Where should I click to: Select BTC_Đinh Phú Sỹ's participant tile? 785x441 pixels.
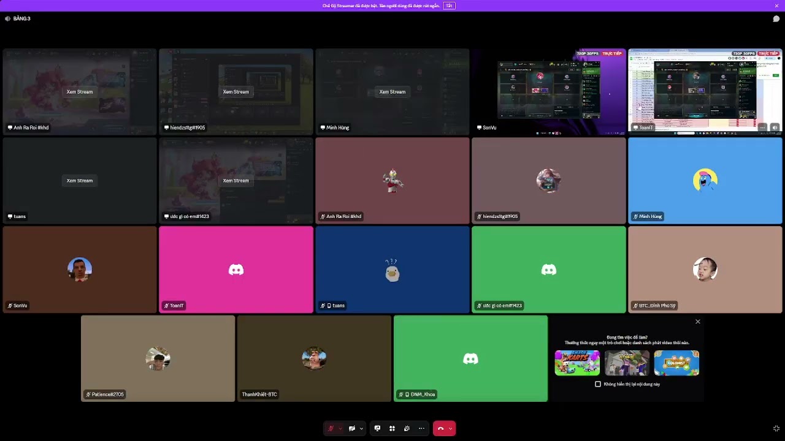click(705, 269)
